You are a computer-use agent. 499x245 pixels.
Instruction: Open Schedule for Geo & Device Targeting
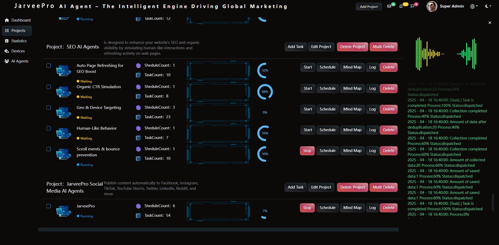click(327, 109)
